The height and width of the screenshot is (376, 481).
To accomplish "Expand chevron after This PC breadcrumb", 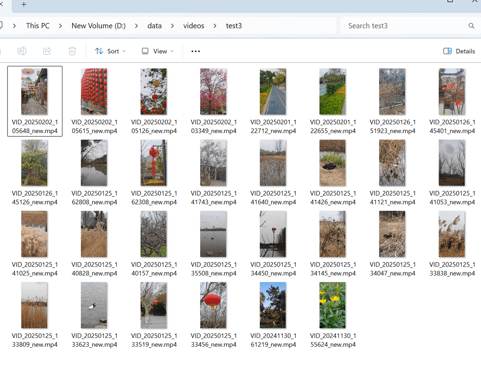I will [x=61, y=26].
